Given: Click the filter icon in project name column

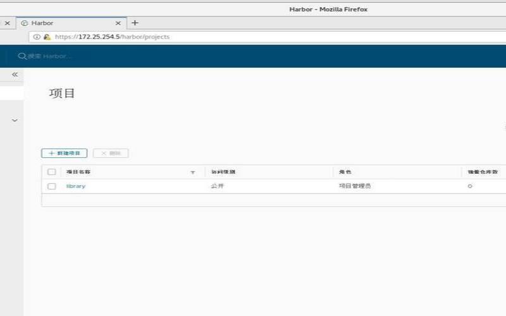Looking at the screenshot, I should (193, 173).
